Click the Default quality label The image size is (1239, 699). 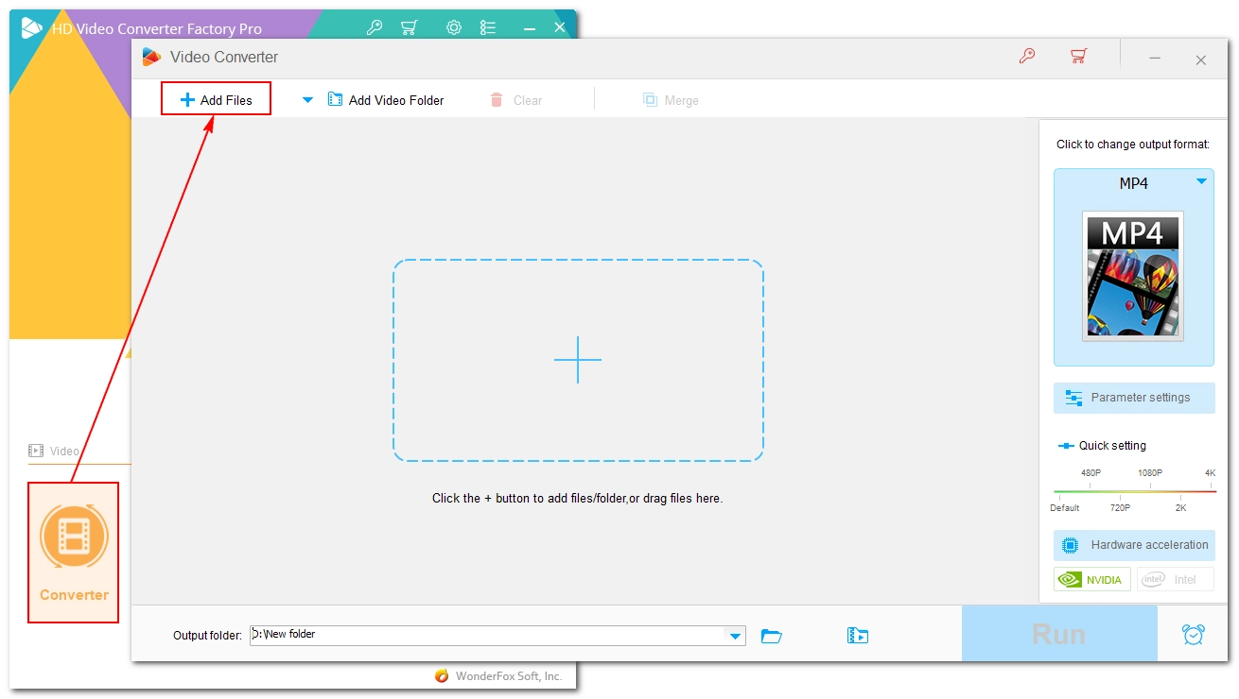tap(1064, 508)
